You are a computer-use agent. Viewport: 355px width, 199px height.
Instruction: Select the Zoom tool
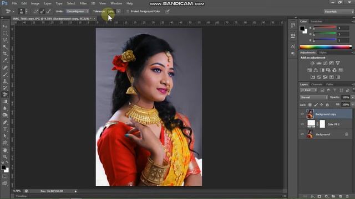point(5,157)
